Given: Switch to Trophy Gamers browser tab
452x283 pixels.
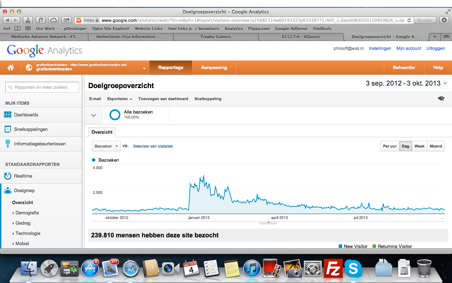Looking at the screenshot, I should (x=215, y=37).
